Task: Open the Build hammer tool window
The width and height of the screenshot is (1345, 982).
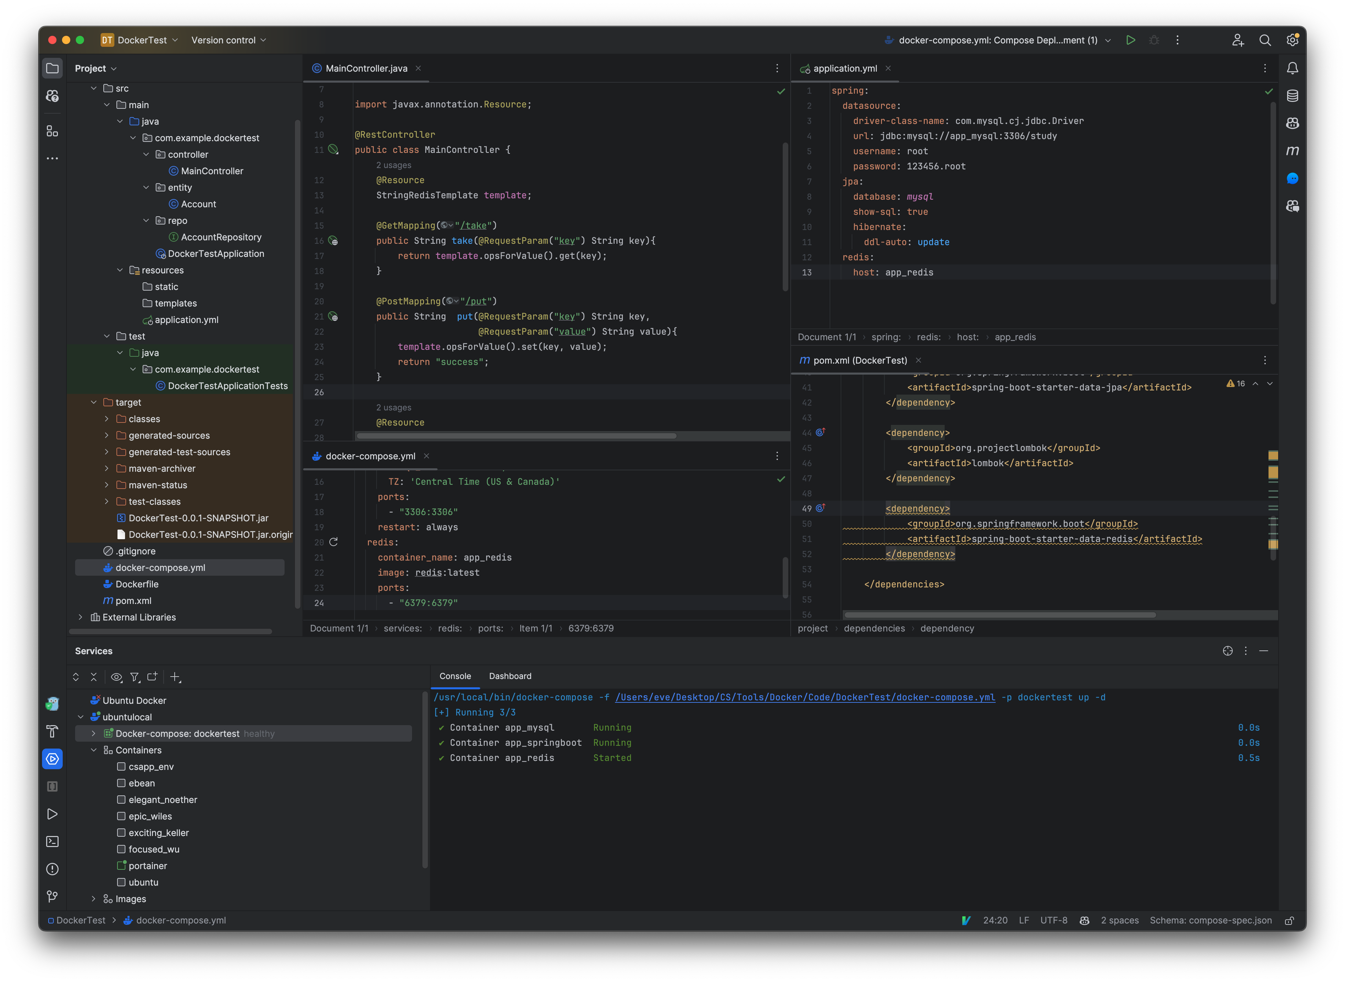Action: [x=52, y=731]
